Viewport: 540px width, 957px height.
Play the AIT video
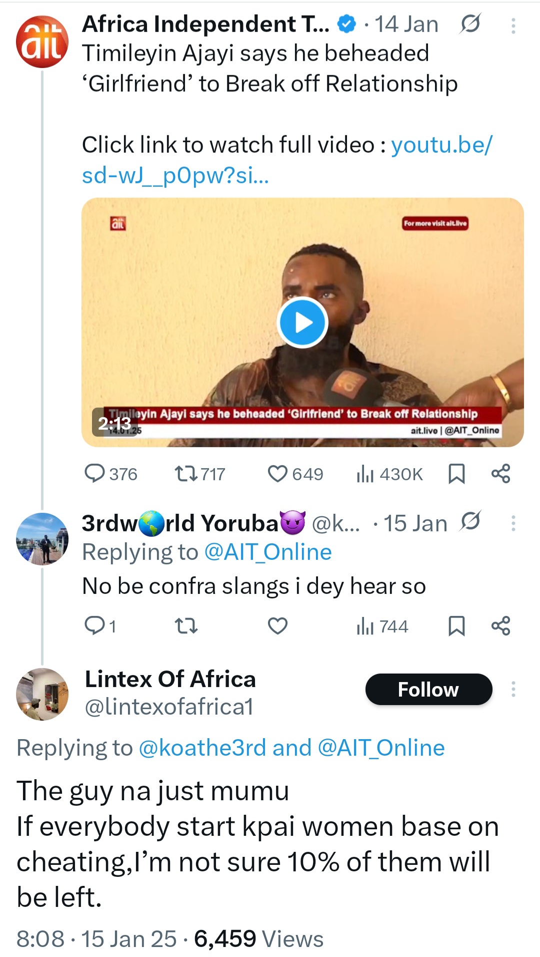pyautogui.click(x=302, y=323)
